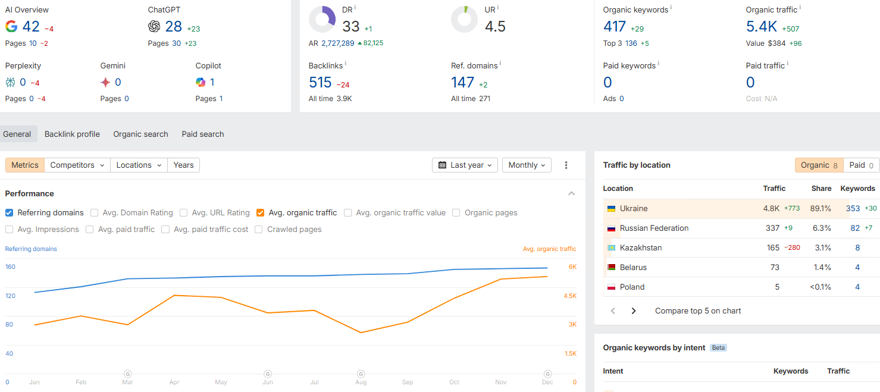Collapse the Performance section chevron
The image size is (880, 392).
571,193
